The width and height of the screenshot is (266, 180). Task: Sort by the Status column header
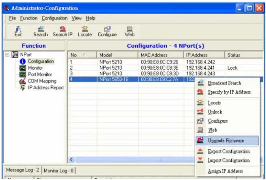pos(244,55)
